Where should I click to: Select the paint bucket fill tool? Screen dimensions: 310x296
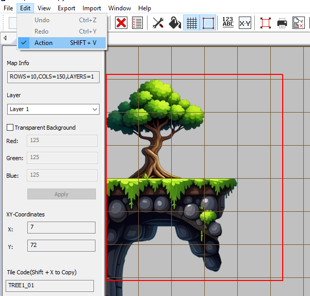point(175,23)
